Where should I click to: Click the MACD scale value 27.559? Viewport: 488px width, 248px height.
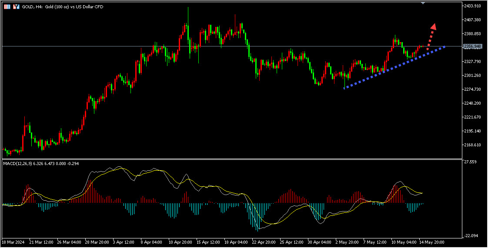(x=471, y=162)
